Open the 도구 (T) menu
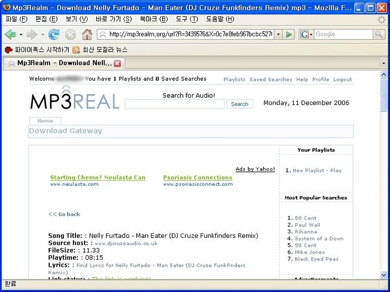 click(187, 19)
